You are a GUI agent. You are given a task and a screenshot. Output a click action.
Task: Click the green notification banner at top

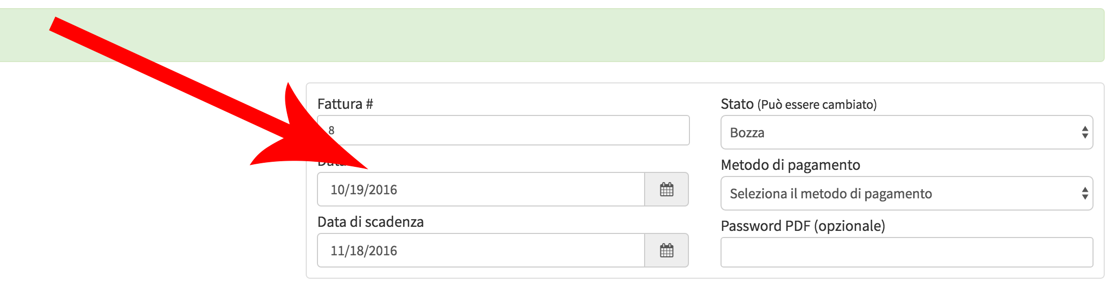[552, 35]
